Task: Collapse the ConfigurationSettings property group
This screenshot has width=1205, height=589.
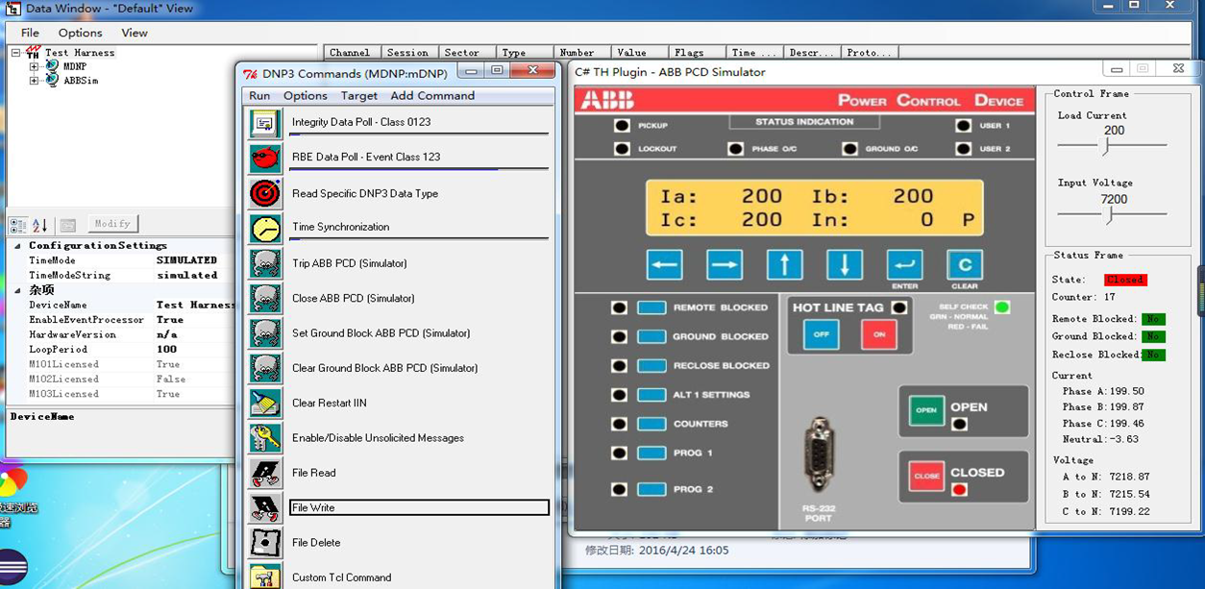Action: click(18, 246)
